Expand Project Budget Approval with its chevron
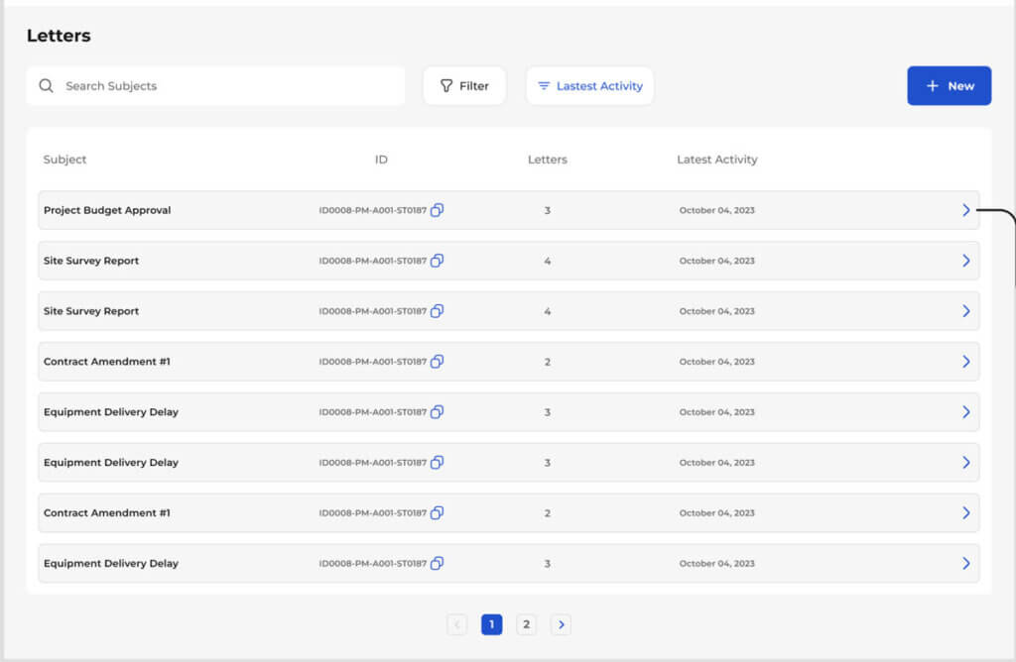Viewport: 1016px width, 662px height. (965, 210)
